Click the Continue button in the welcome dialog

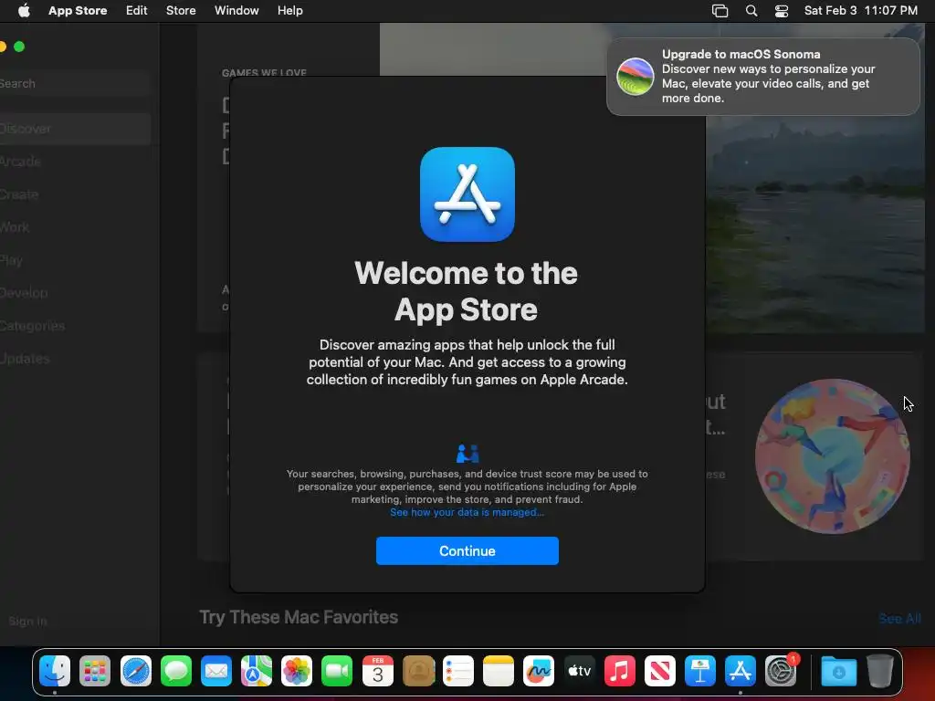click(467, 550)
